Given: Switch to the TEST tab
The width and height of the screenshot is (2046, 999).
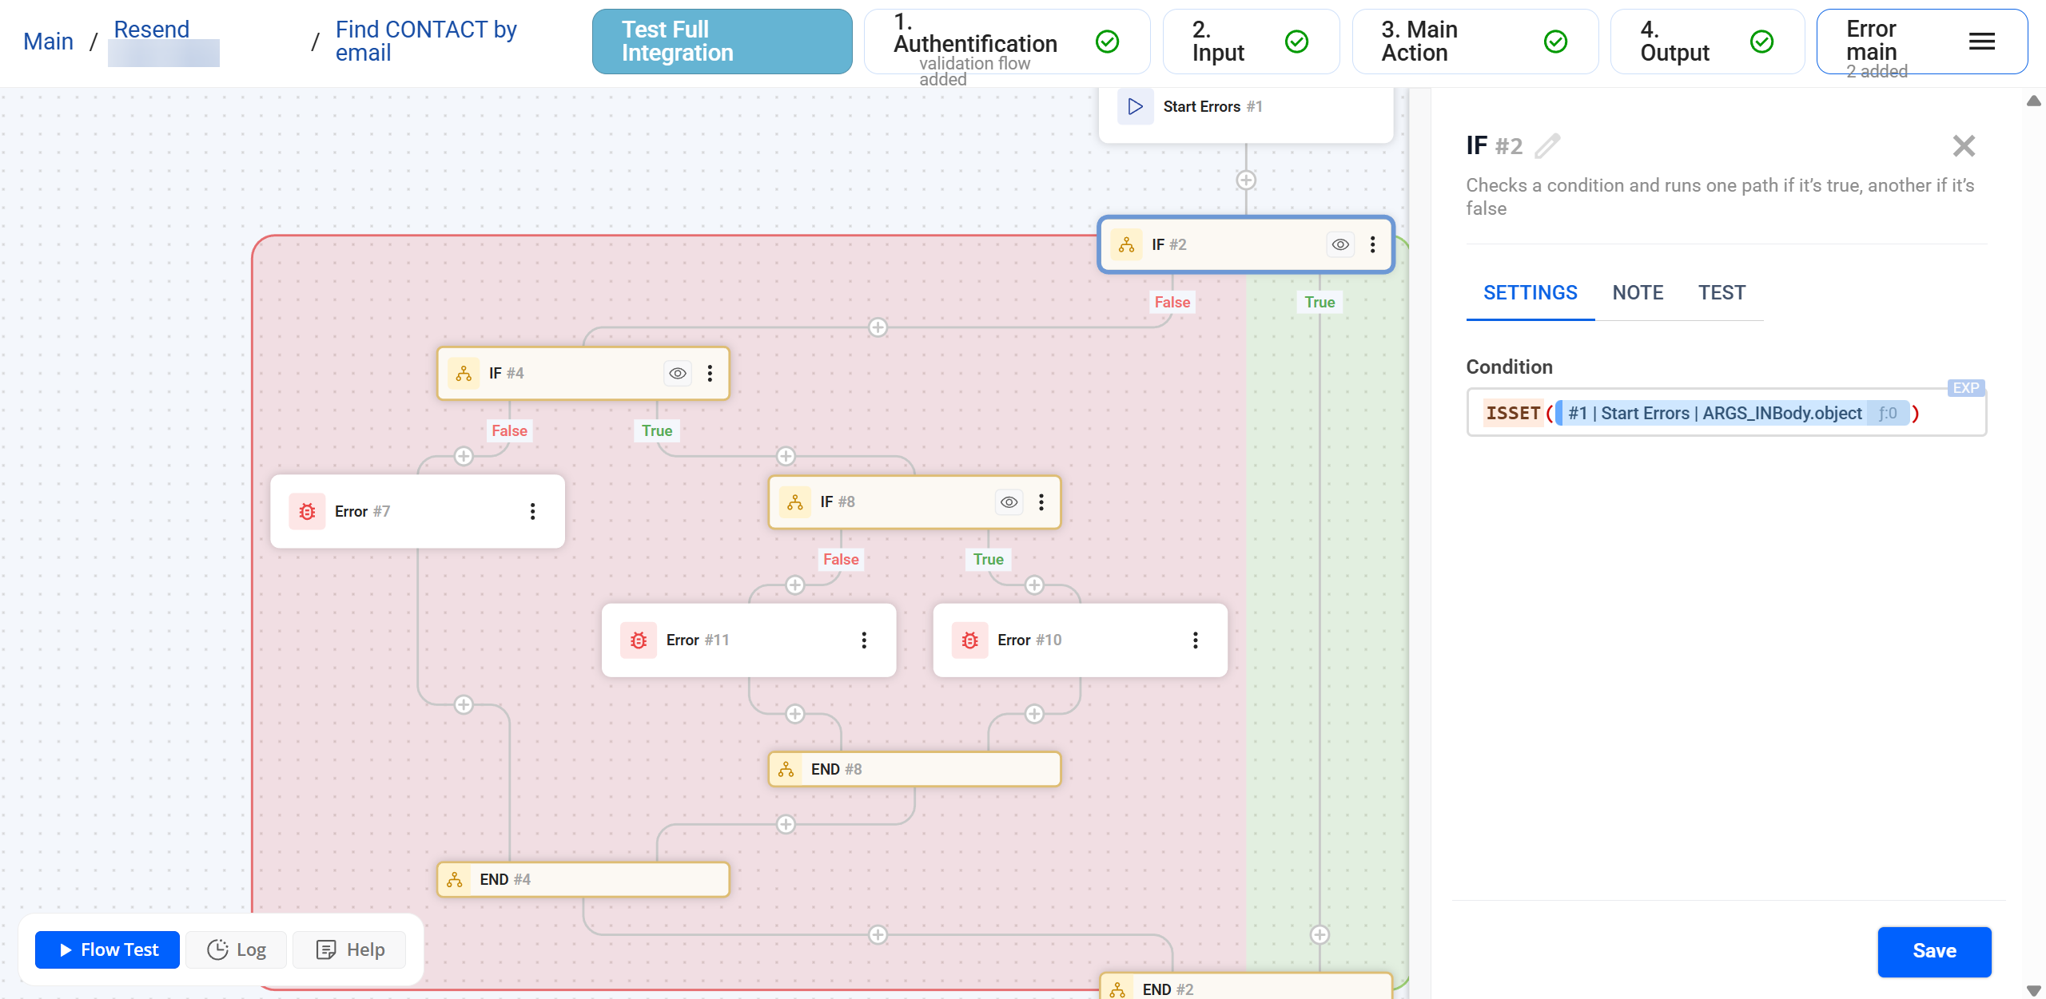Looking at the screenshot, I should point(1722,293).
